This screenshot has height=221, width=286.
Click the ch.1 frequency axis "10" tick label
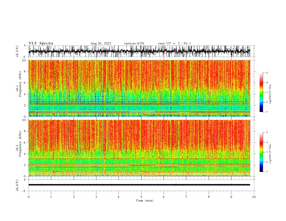point(25,60)
